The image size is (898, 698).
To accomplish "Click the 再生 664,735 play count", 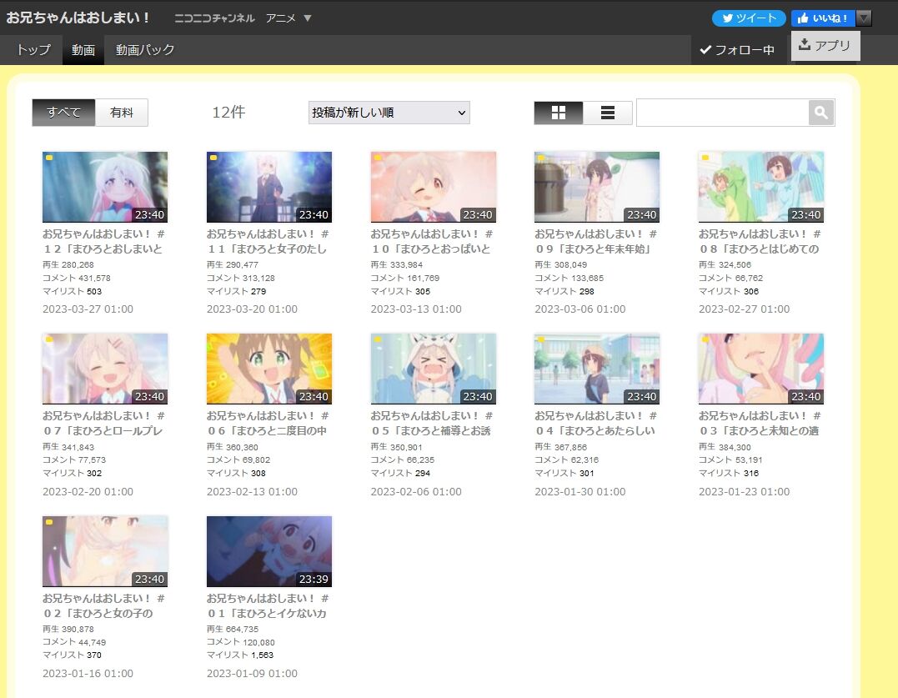I will (233, 630).
